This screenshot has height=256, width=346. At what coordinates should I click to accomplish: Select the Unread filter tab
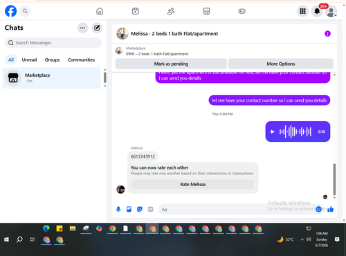pyautogui.click(x=29, y=60)
